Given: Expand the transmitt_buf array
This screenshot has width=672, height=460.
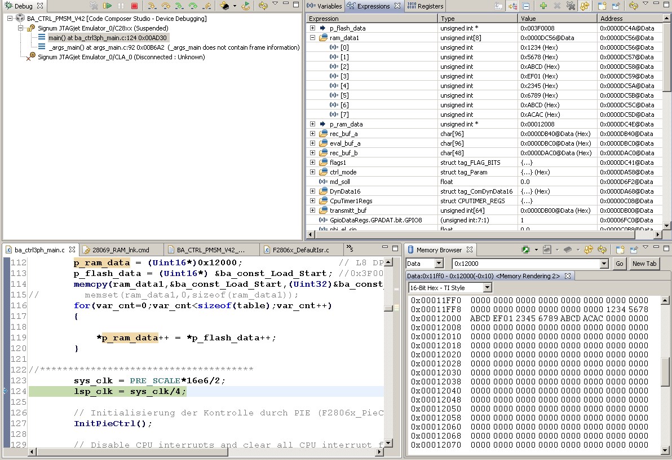Looking at the screenshot, I should tap(312, 211).
